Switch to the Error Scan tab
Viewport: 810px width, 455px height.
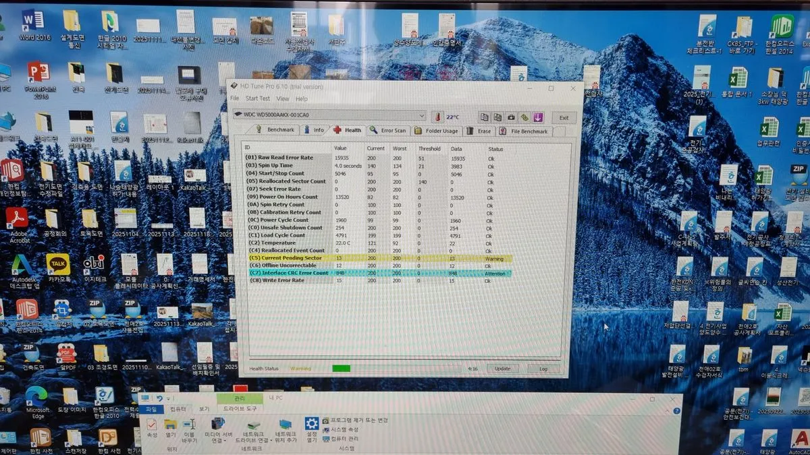pyautogui.click(x=389, y=130)
